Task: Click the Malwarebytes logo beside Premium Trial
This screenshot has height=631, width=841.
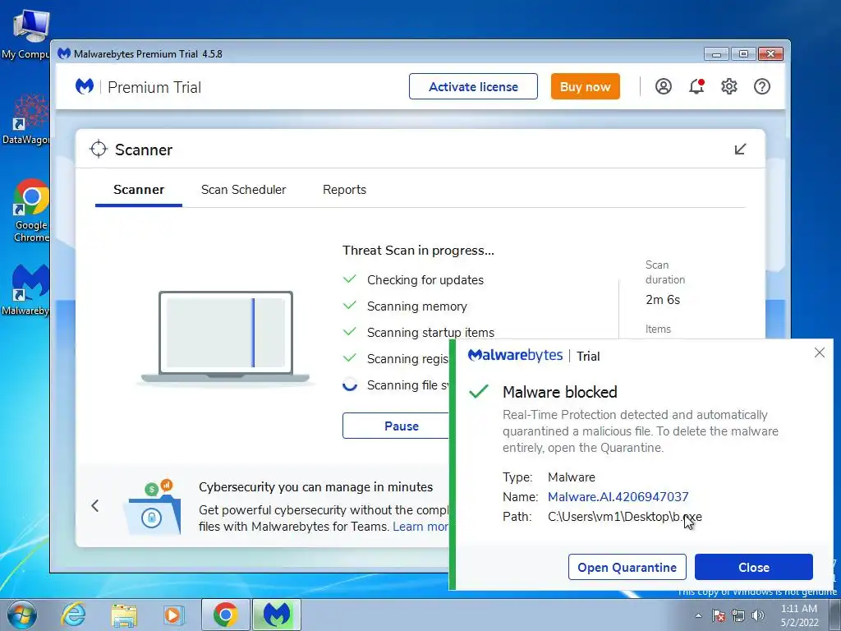Action: tap(85, 86)
